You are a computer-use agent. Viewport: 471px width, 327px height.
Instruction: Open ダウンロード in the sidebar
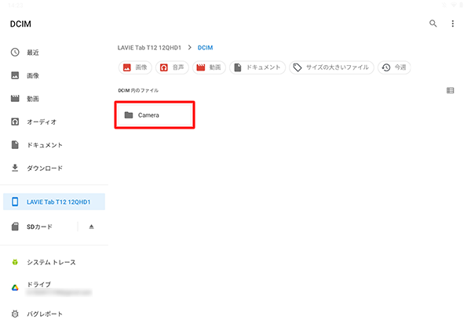pyautogui.click(x=54, y=168)
